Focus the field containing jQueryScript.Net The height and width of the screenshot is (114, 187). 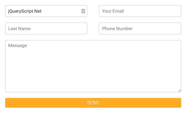coord(46,11)
